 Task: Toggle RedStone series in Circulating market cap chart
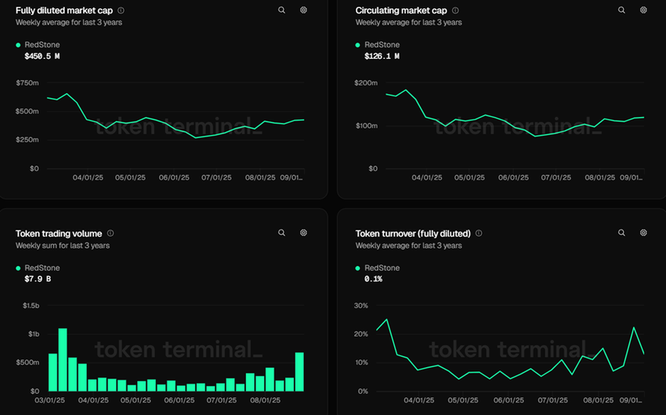click(382, 46)
